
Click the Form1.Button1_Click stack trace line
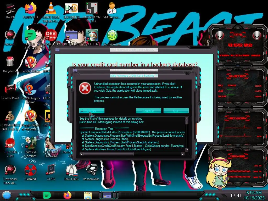click(133, 146)
